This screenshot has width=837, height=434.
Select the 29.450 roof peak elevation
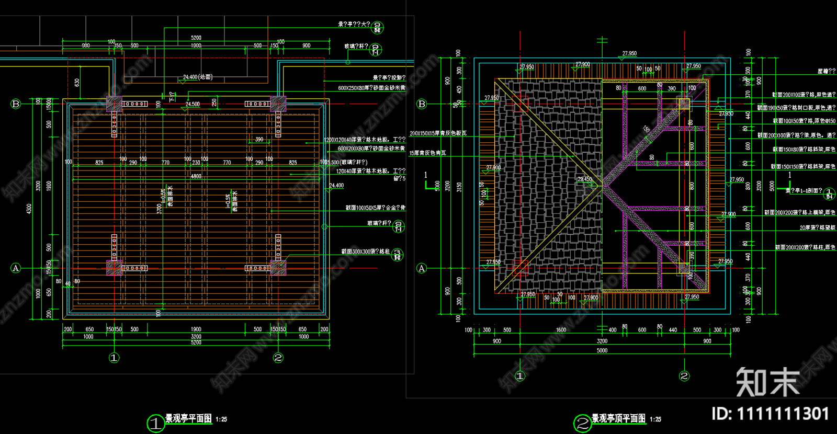click(585, 179)
